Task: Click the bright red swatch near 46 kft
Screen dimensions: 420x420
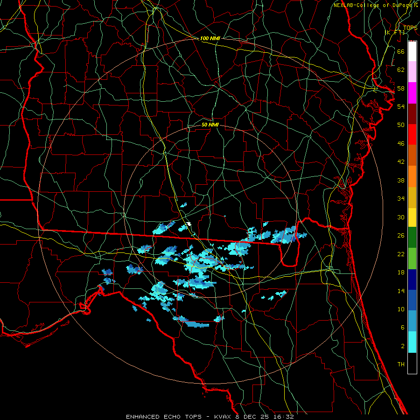Action: (412, 134)
